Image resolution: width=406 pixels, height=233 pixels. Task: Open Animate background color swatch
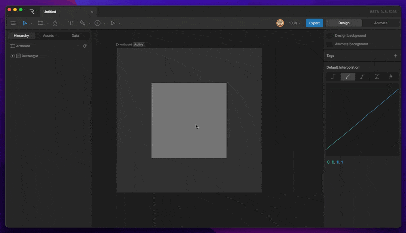click(329, 44)
